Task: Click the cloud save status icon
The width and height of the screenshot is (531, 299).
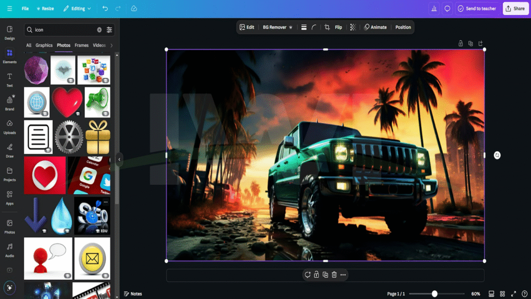Action: pos(134,8)
